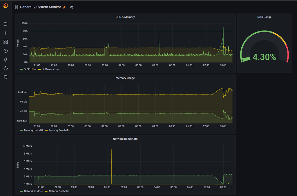Click the Grafana logo home icon
297x196 pixels.
(6, 6)
